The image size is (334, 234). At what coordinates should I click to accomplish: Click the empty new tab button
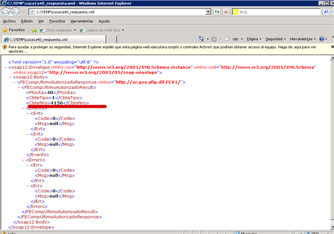(x=111, y=39)
